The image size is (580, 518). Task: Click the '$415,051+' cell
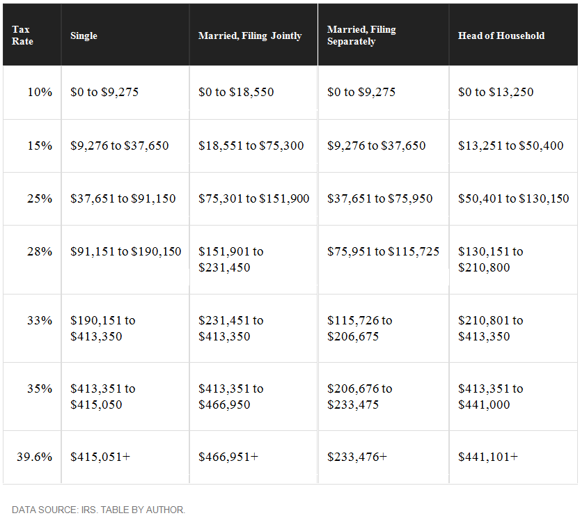[100, 457]
